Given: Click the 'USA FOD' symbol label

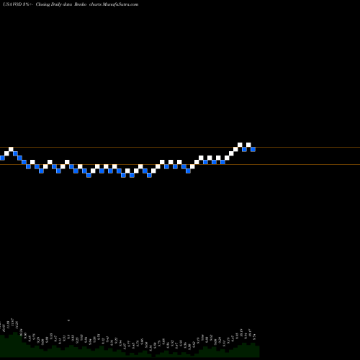Looking at the screenshot, I should [12, 4].
